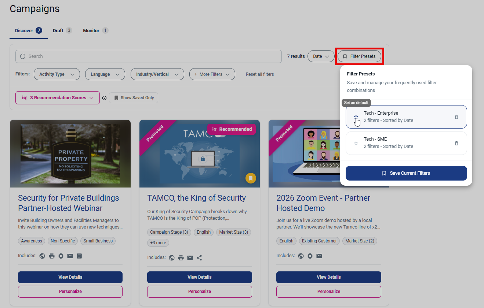Expand the Industry/Vertical filter
The width and height of the screenshot is (484, 308).
pyautogui.click(x=157, y=74)
